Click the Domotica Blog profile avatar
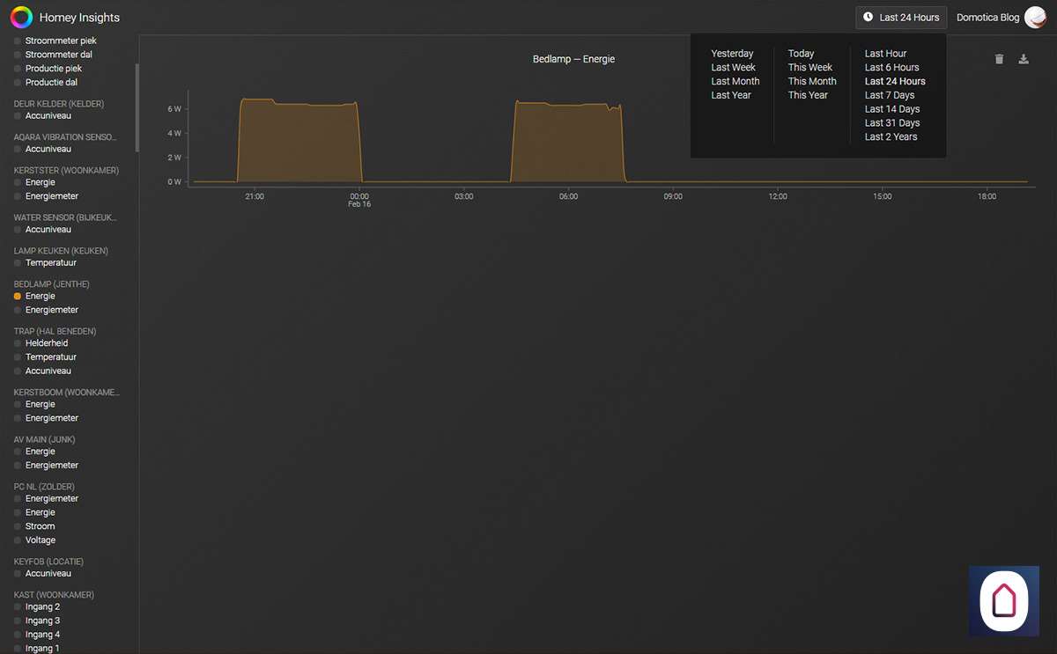Viewport: 1057px width, 654px height. coord(1035,17)
